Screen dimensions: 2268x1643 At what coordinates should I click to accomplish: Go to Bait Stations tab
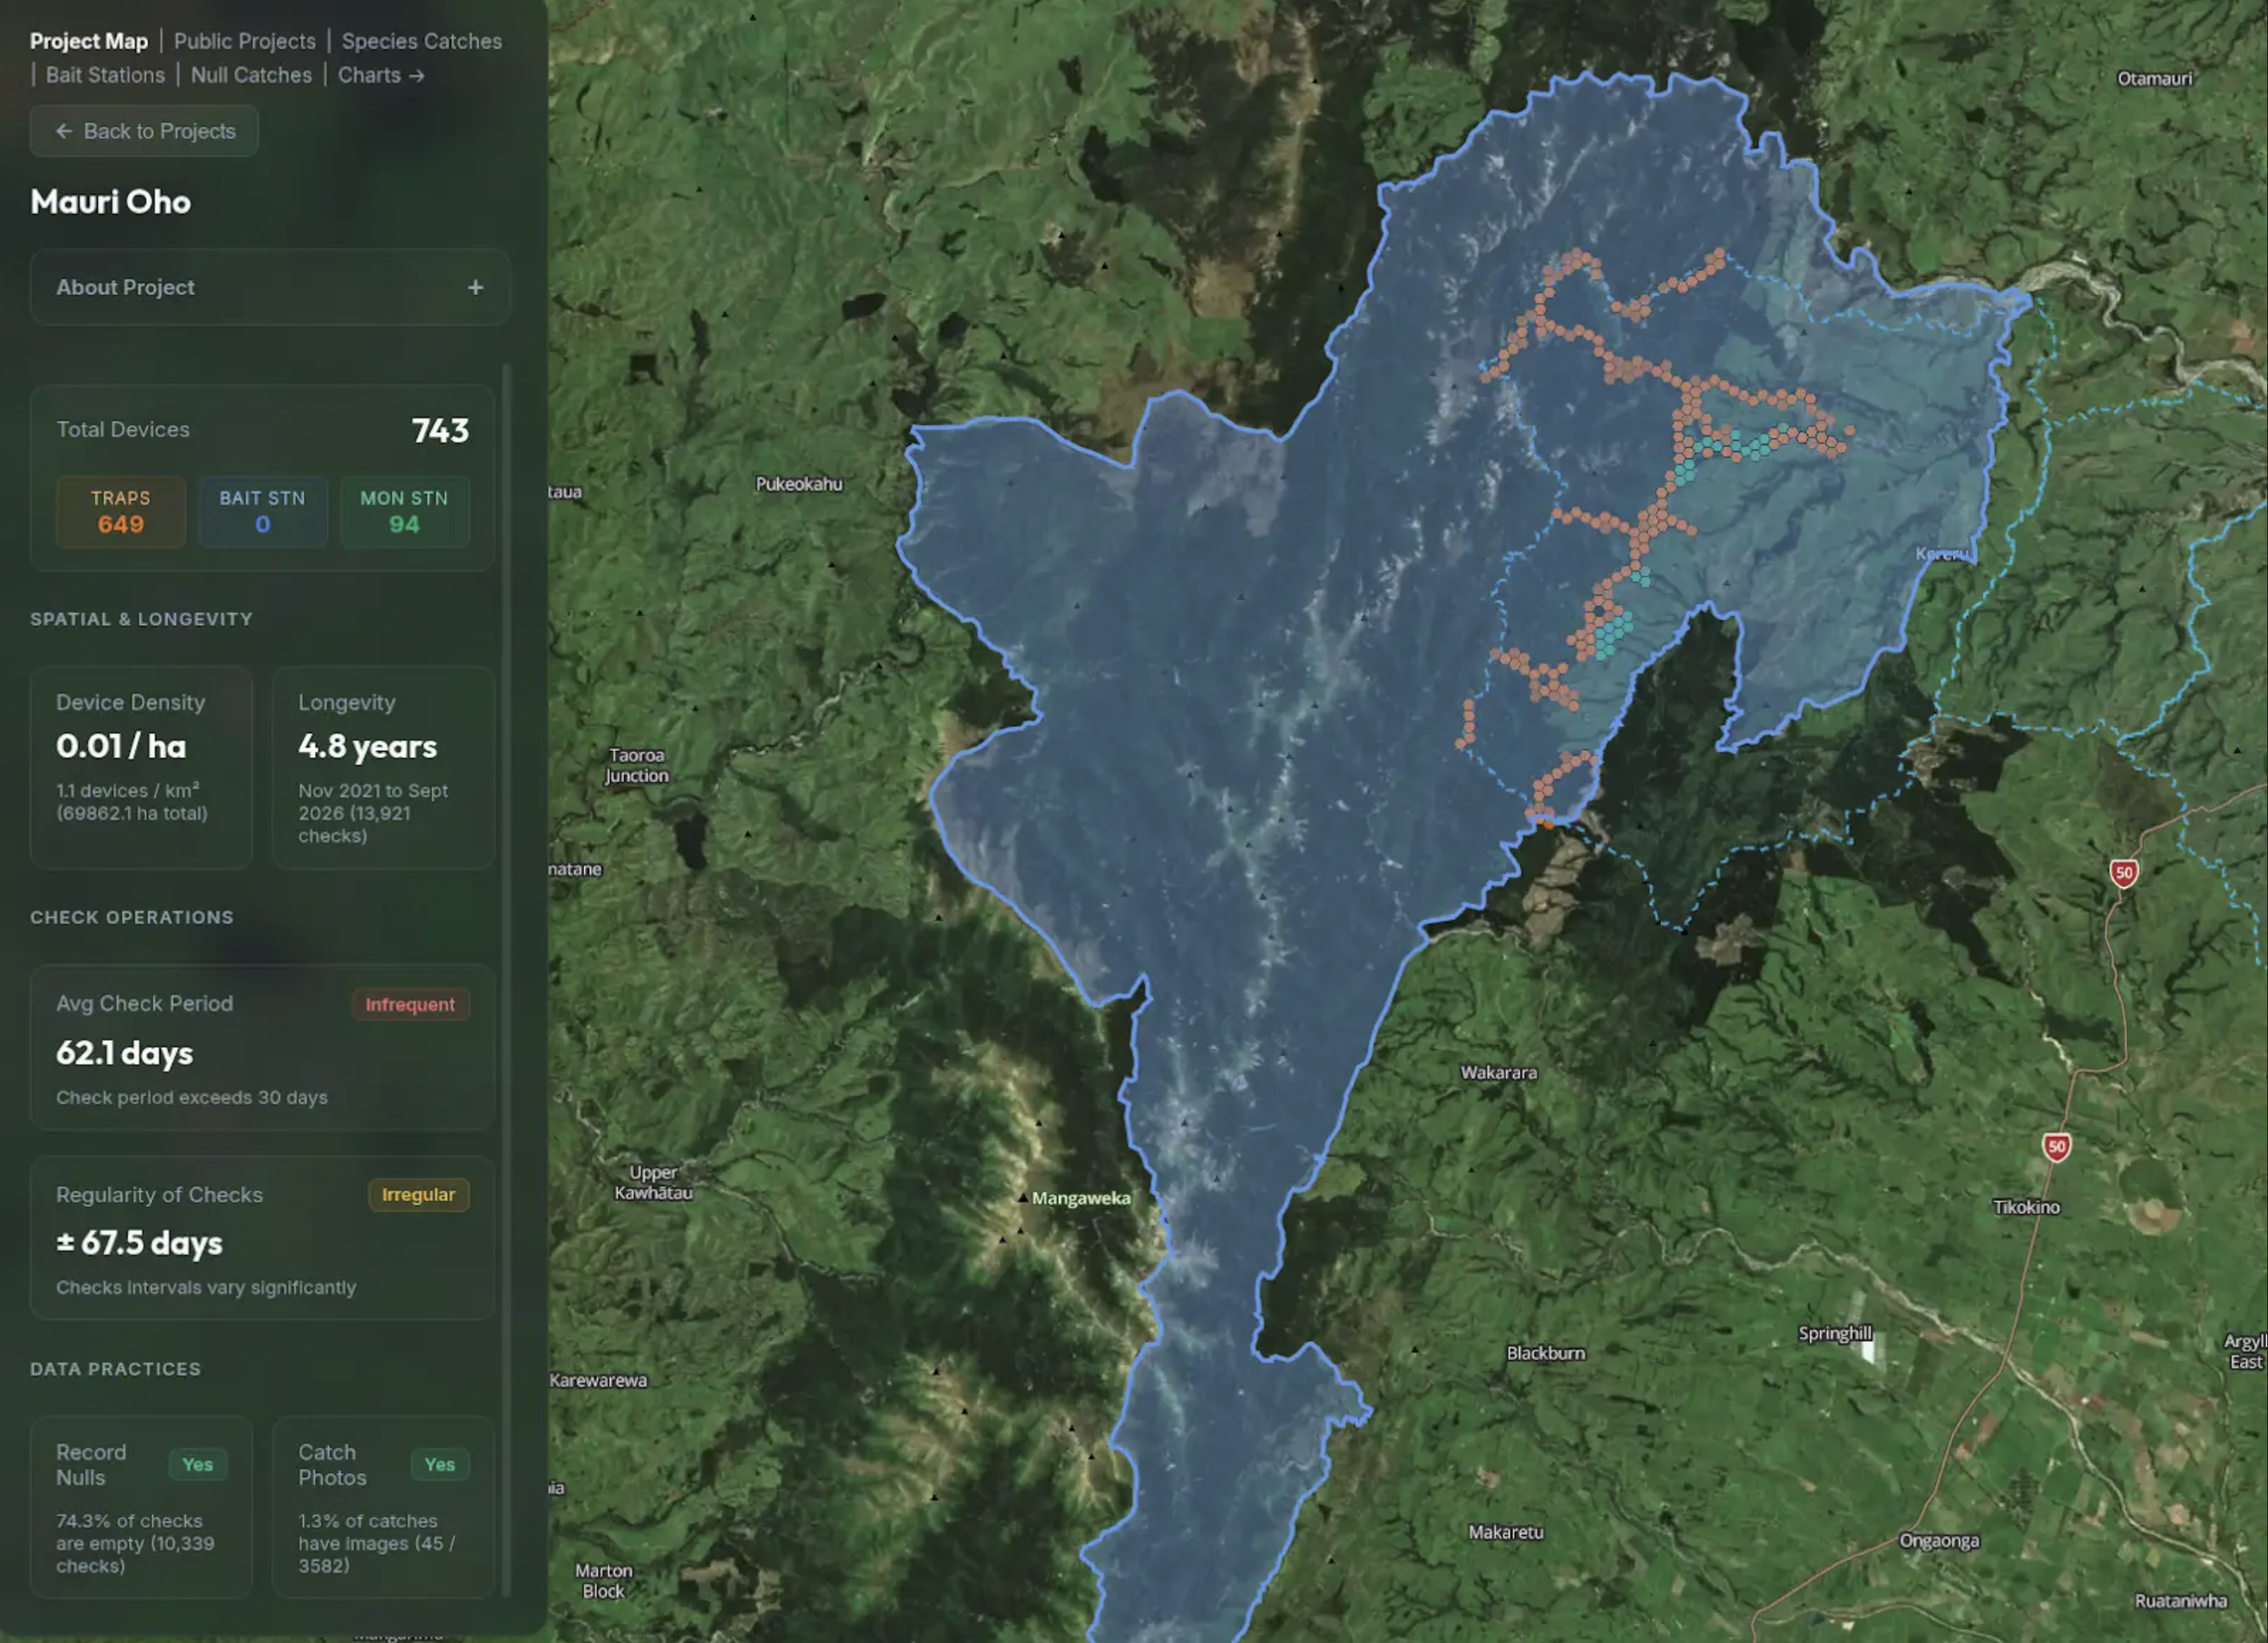(x=105, y=75)
